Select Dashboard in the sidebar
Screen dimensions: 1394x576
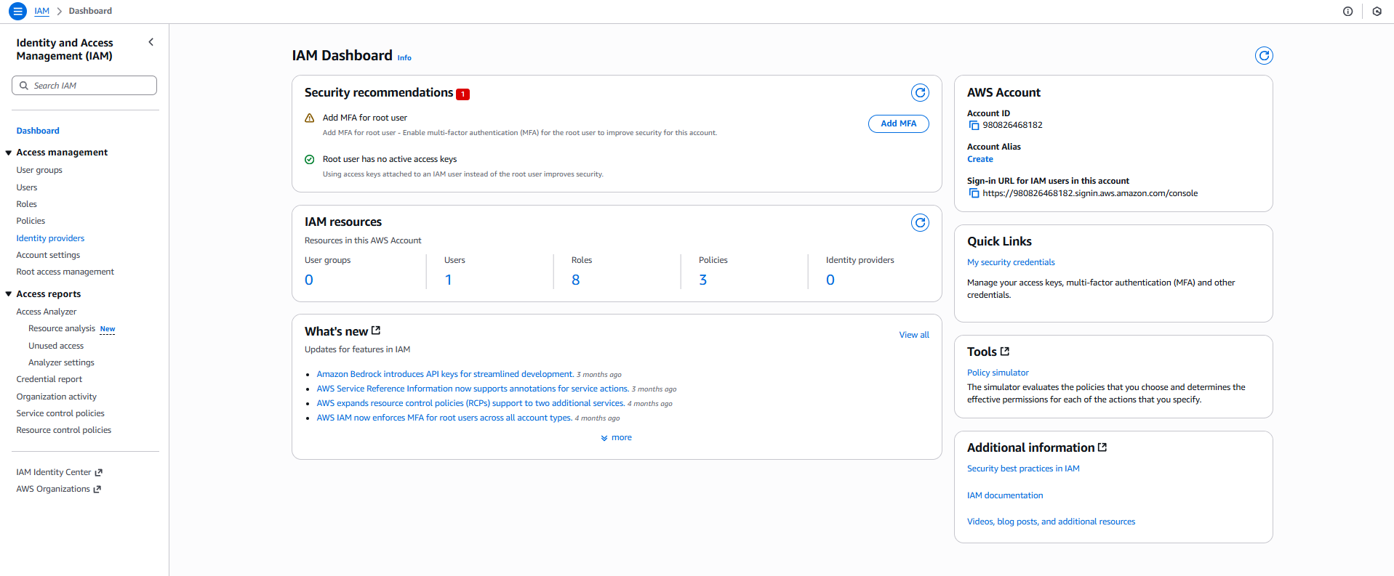[x=38, y=131]
